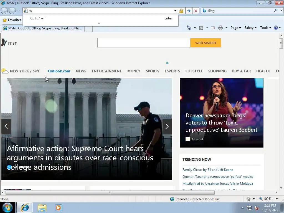Open SHOPPING section
284x213 pixels.
coord(217,71)
